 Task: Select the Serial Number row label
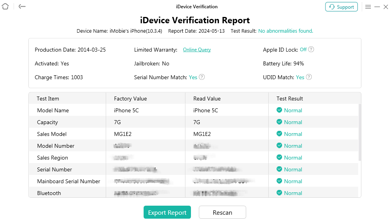[x=54, y=169]
